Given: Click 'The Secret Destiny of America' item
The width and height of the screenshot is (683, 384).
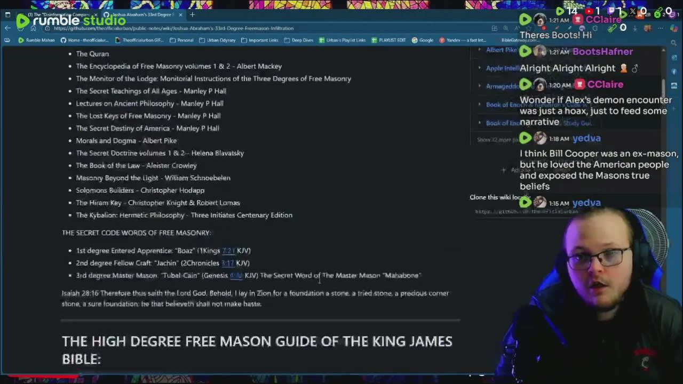Looking at the screenshot, I should [x=147, y=128].
